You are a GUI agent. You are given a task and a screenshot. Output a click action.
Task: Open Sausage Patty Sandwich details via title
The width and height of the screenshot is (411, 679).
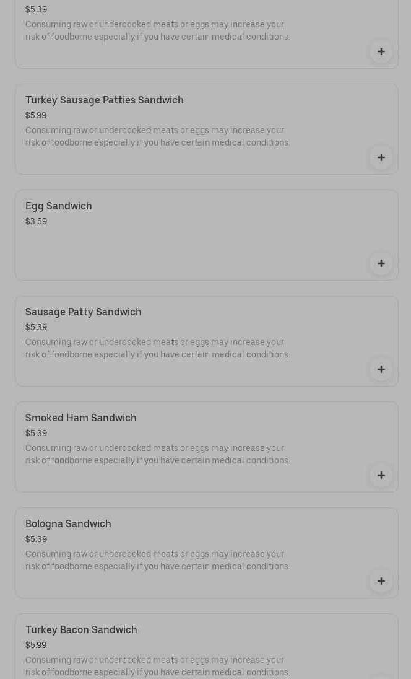pos(84,312)
